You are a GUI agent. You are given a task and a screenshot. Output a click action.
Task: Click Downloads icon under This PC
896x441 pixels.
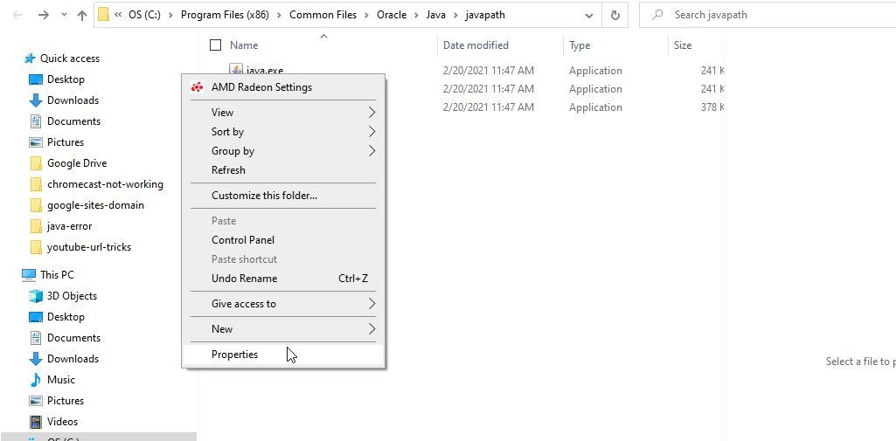36,359
